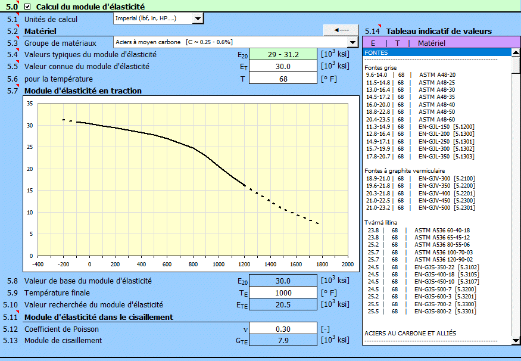Viewport: 521px width, 361px height.
Task: Select the EN-GJS-600-3 [5.3201] row
Action: click(437, 297)
